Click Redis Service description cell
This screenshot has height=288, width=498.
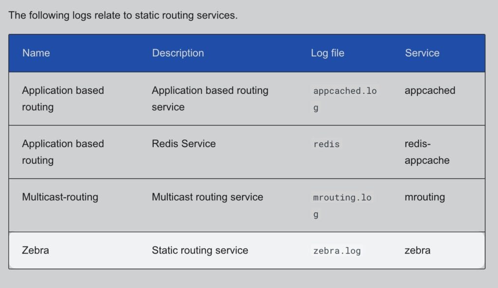coord(183,144)
